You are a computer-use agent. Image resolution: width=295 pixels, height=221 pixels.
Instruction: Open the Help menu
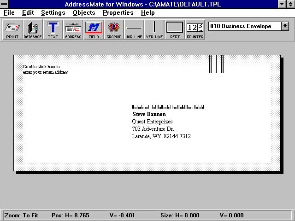pos(148,13)
